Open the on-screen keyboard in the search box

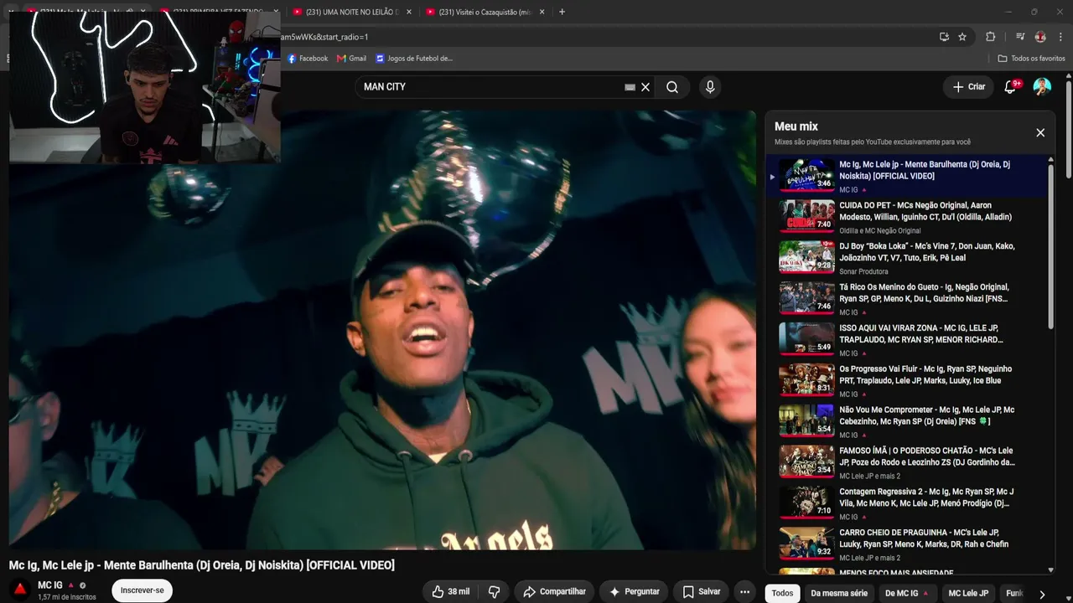click(630, 87)
